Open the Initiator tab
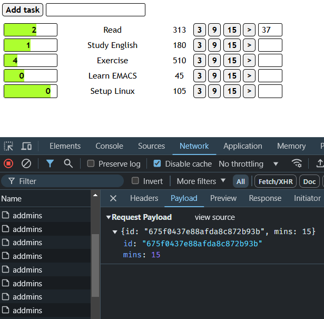Viewport: 324px width, 319px height. pyautogui.click(x=307, y=198)
